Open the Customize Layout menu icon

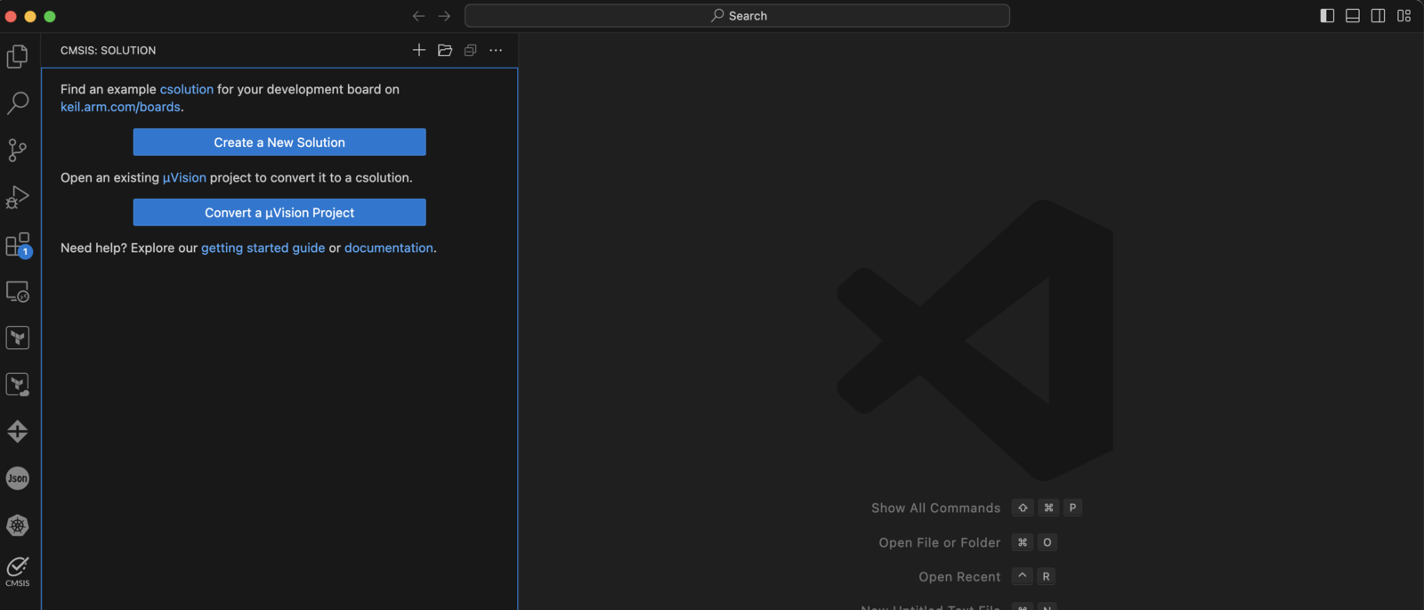(x=1404, y=16)
